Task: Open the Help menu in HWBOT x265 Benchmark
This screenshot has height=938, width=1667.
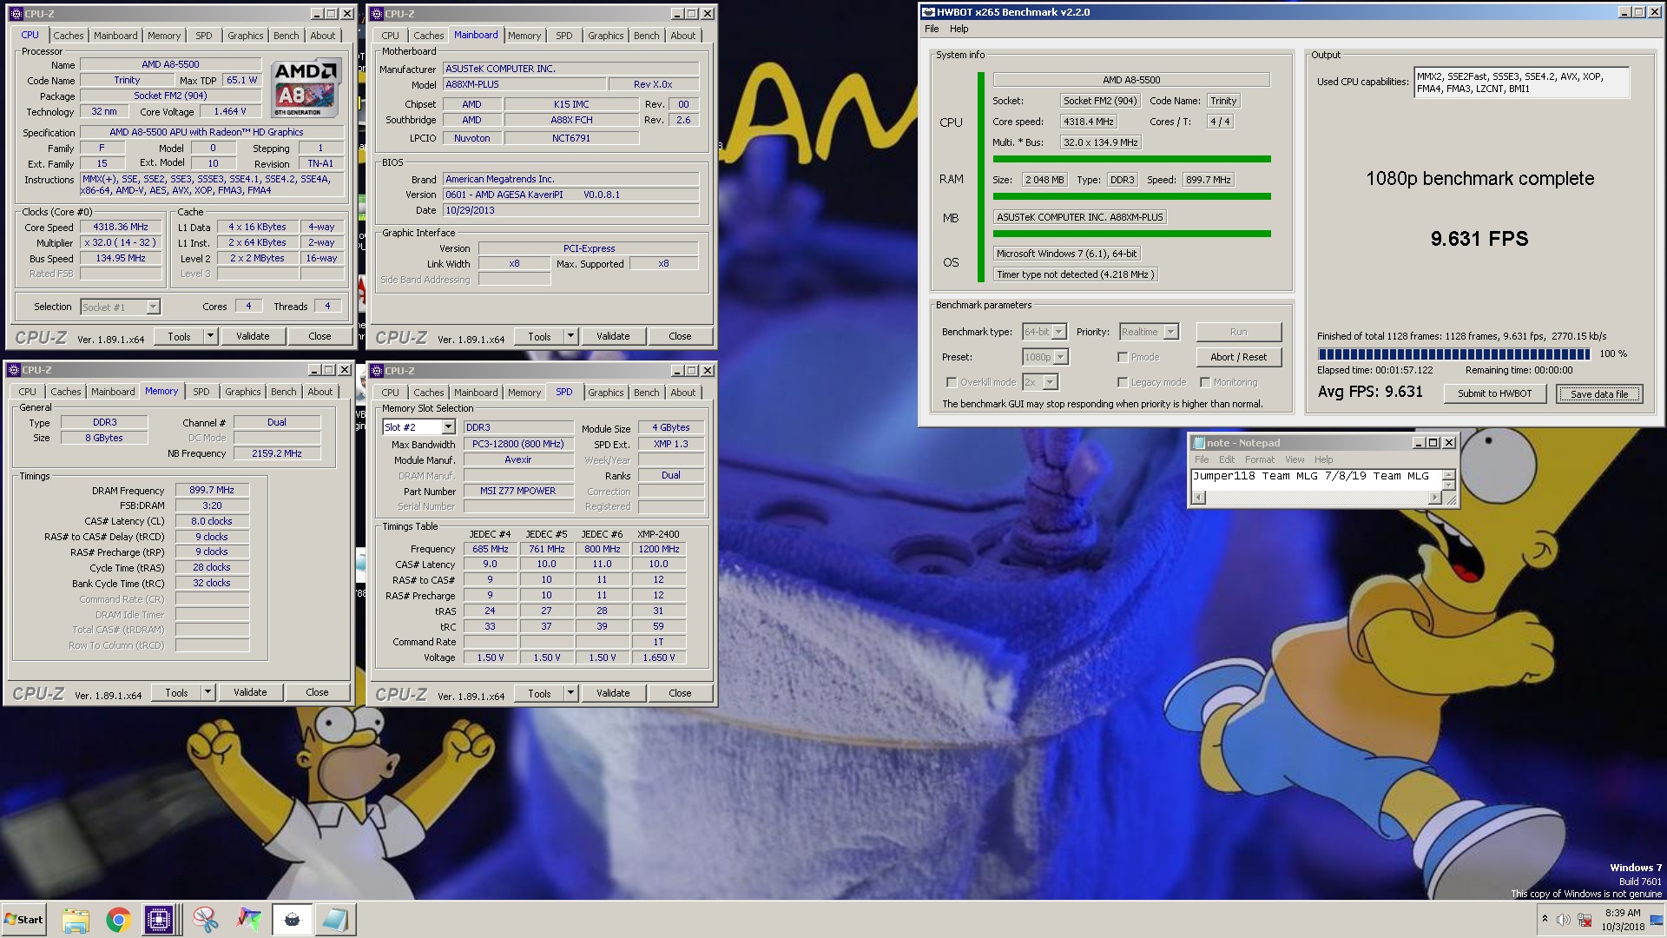Action: tap(959, 29)
